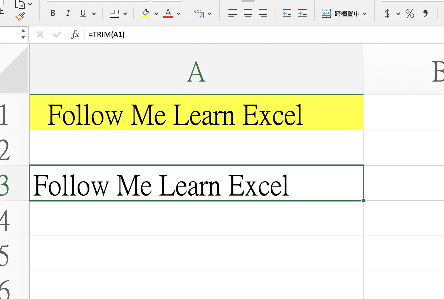Viewport: 444px width, 299px height.
Task: Toggle Underline formatting
Action: pos(83,13)
